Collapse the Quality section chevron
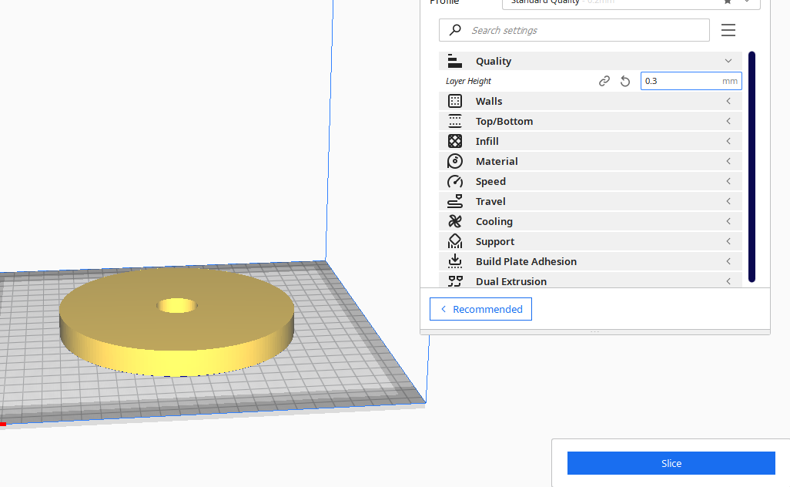The image size is (790, 487). [x=728, y=61]
